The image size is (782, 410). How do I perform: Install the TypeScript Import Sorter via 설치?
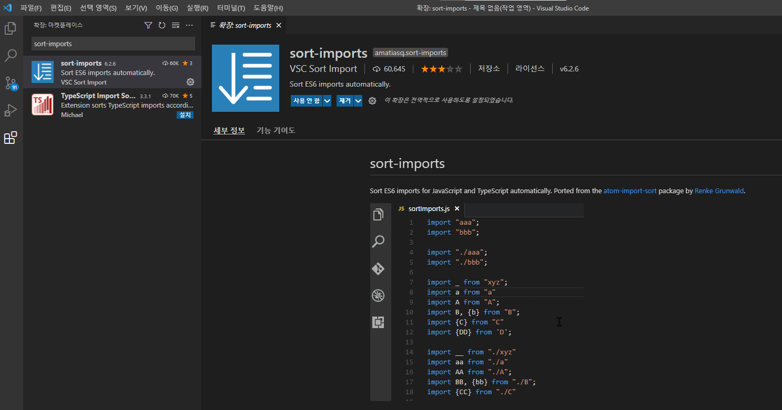[185, 115]
